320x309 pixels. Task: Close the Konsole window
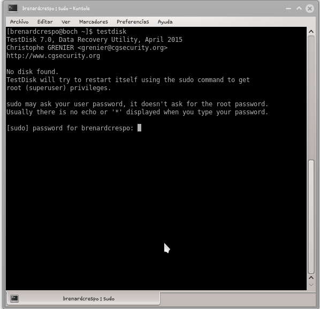coord(310,9)
